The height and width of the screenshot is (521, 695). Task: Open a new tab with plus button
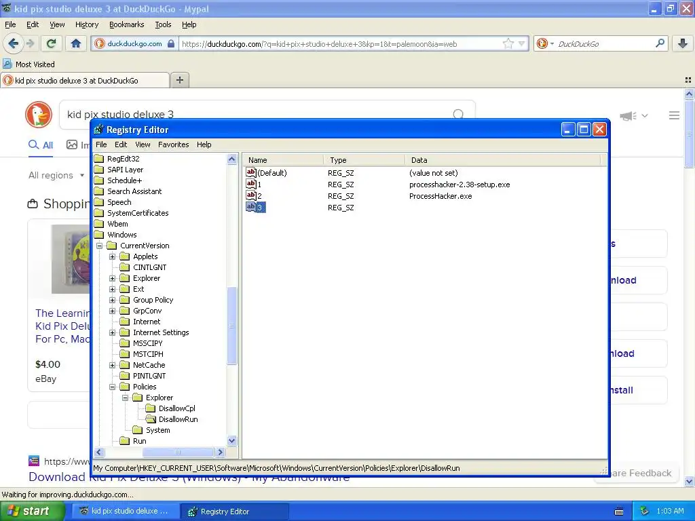tap(179, 80)
